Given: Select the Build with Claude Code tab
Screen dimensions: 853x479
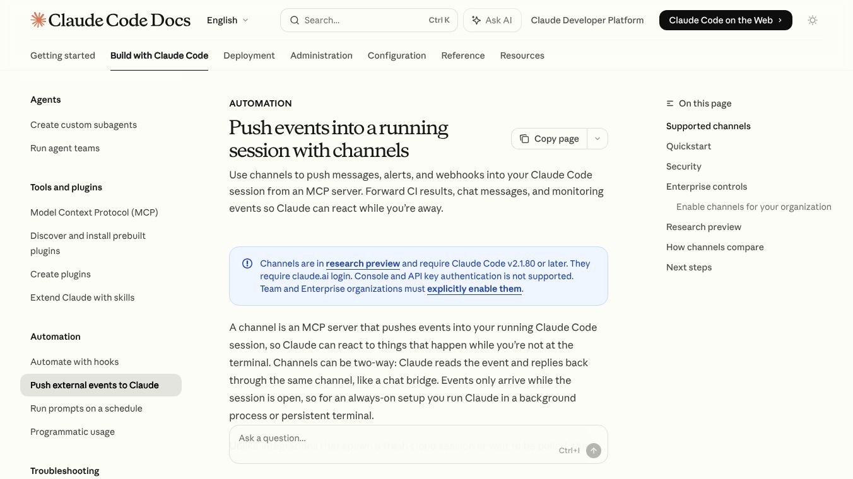Looking at the screenshot, I should point(159,55).
